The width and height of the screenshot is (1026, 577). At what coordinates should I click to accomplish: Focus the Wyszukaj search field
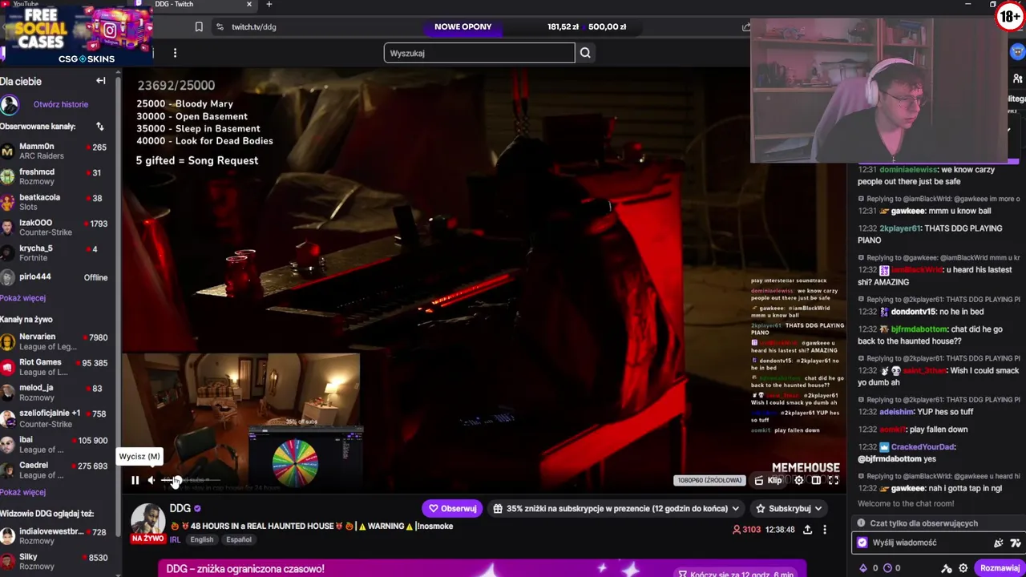(x=479, y=53)
